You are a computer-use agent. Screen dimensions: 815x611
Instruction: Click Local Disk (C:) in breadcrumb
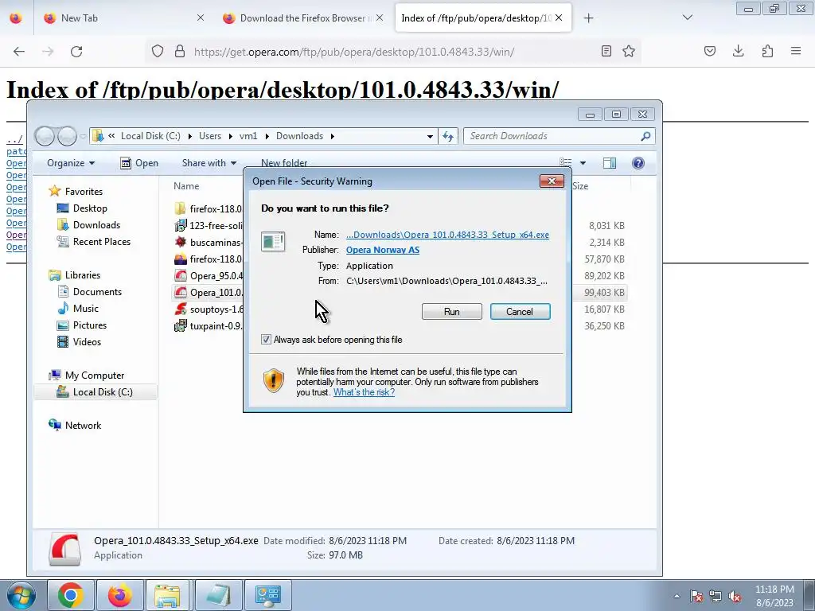click(x=150, y=136)
